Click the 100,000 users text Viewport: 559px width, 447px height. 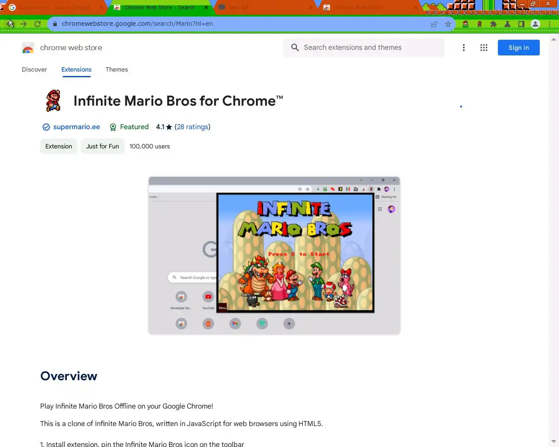point(150,146)
